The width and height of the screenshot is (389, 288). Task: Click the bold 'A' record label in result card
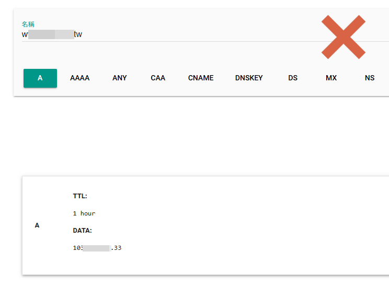coord(37,225)
